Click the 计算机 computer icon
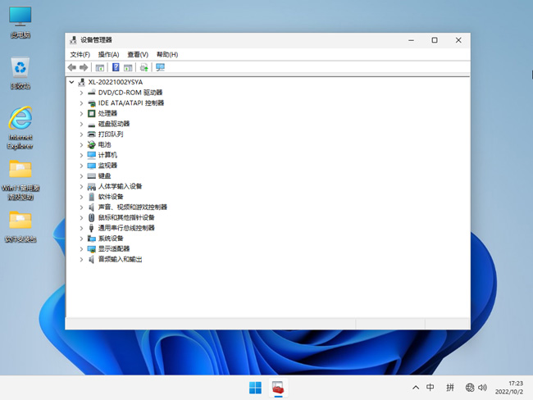533x400 pixels. pyautogui.click(x=92, y=155)
